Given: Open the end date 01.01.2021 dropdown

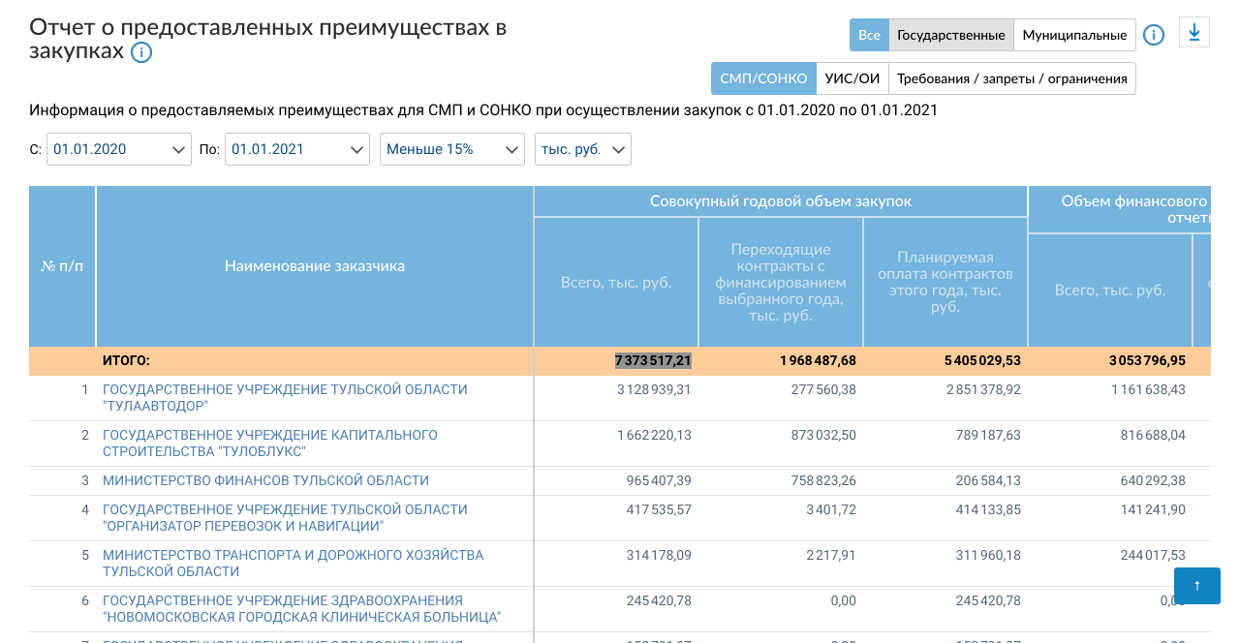Looking at the screenshot, I should (x=297, y=149).
